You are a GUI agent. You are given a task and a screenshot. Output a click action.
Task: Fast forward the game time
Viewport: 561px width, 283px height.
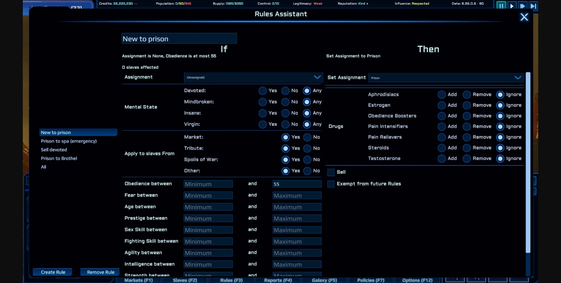[x=522, y=5]
